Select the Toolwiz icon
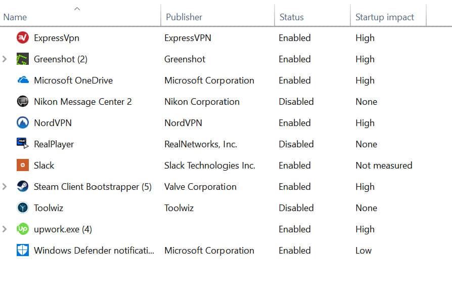 click(x=22, y=208)
